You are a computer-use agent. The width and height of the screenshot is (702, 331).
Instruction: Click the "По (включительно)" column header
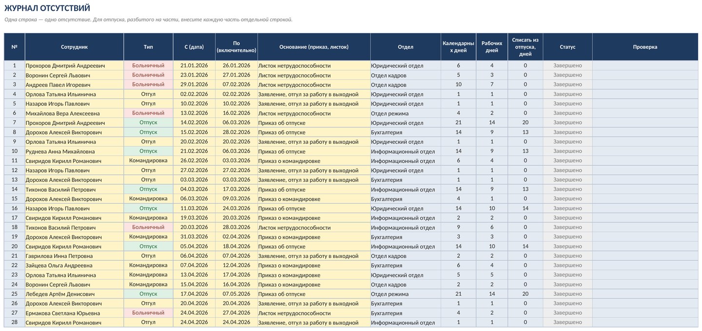click(x=236, y=47)
